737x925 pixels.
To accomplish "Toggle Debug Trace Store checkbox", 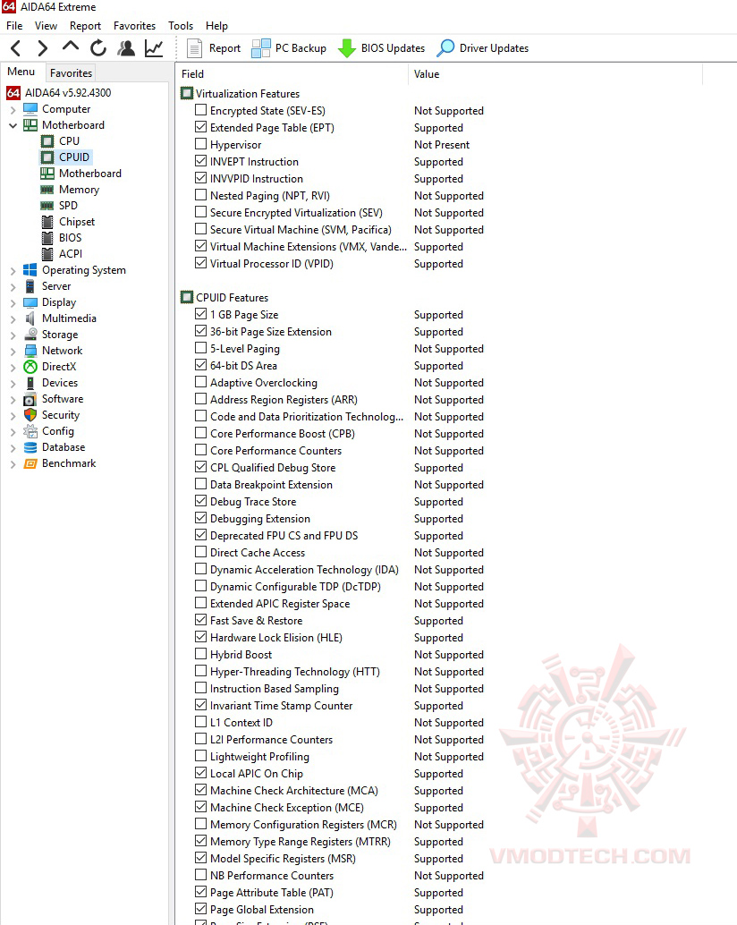I will click(200, 501).
